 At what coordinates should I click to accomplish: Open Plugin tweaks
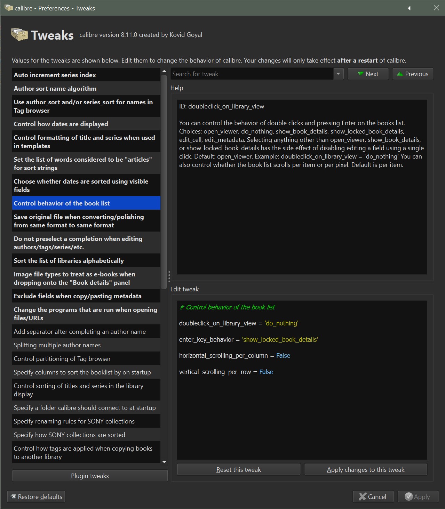(x=90, y=476)
